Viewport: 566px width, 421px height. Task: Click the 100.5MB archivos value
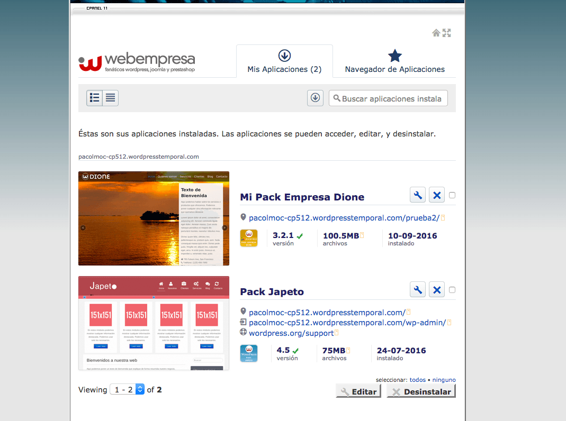click(x=341, y=236)
